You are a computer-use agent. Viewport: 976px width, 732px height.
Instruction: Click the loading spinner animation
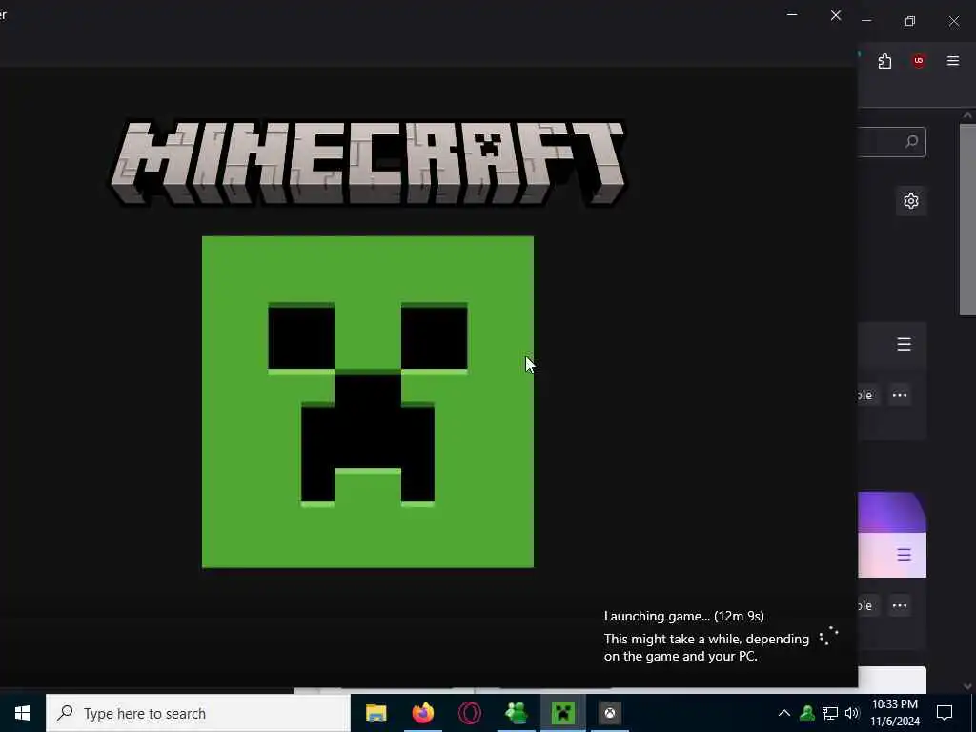coord(828,636)
